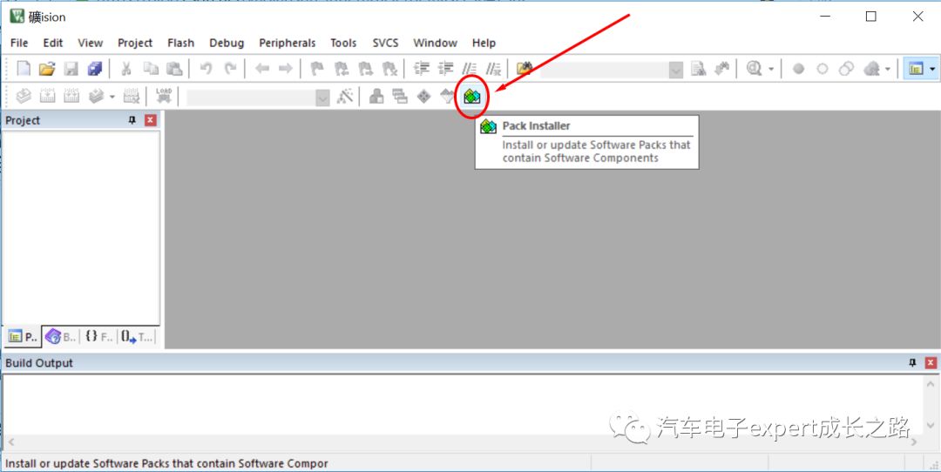Image resolution: width=941 pixels, height=472 pixels.
Task: Open the Edit menu
Action: tap(53, 43)
